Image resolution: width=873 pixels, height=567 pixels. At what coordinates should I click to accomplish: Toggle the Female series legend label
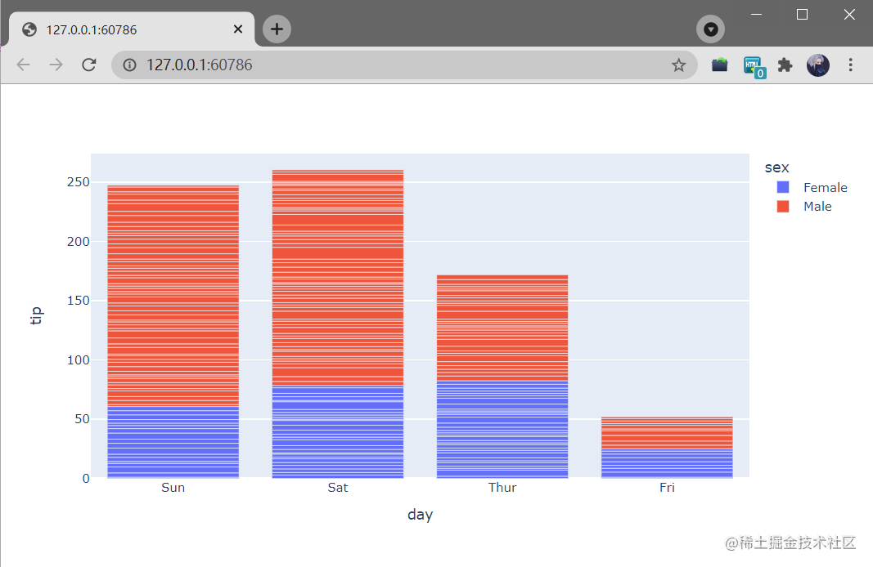tap(825, 187)
